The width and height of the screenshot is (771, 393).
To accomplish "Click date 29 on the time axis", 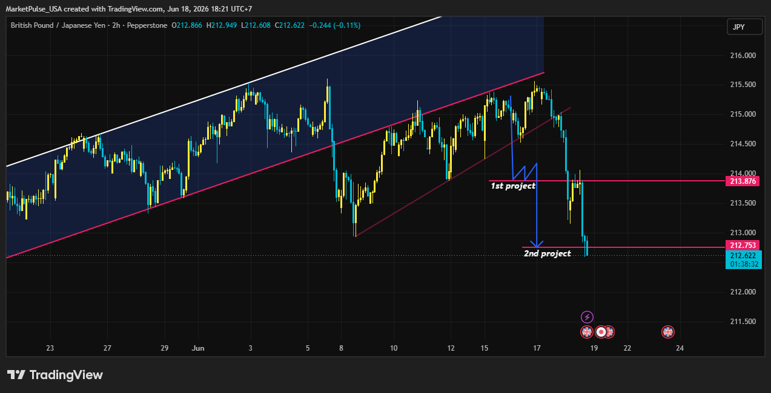I will coord(164,348).
